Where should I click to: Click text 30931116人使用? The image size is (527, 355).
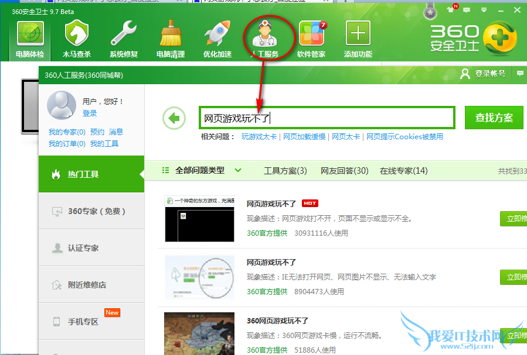click(x=321, y=233)
